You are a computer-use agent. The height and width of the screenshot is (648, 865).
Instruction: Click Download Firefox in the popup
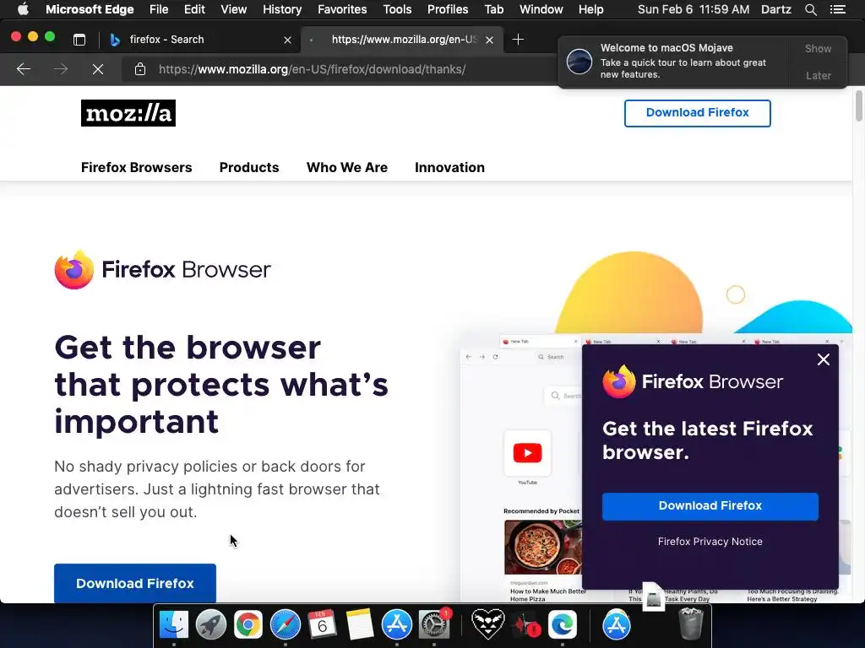[x=710, y=506]
